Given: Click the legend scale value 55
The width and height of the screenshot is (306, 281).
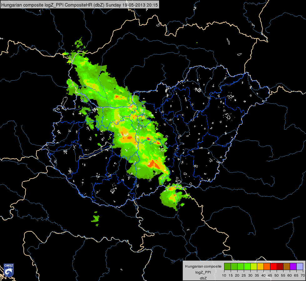Looking at the screenshot, I should tap(283, 275).
